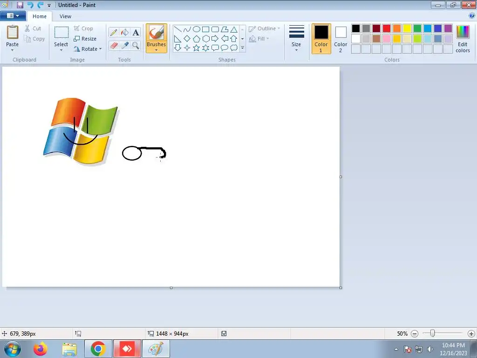This screenshot has width=477, height=358.
Task: Click the Undo arrow in title bar
Action: coord(30,5)
